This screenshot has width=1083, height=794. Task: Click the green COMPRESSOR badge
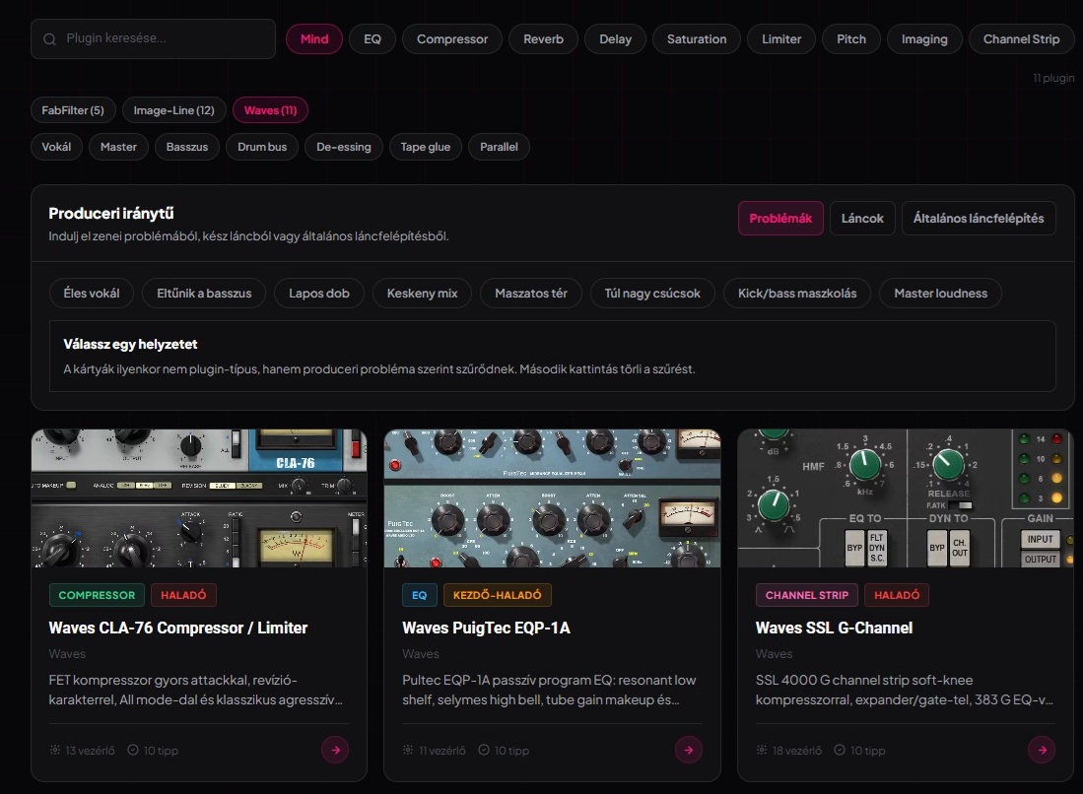(97, 595)
